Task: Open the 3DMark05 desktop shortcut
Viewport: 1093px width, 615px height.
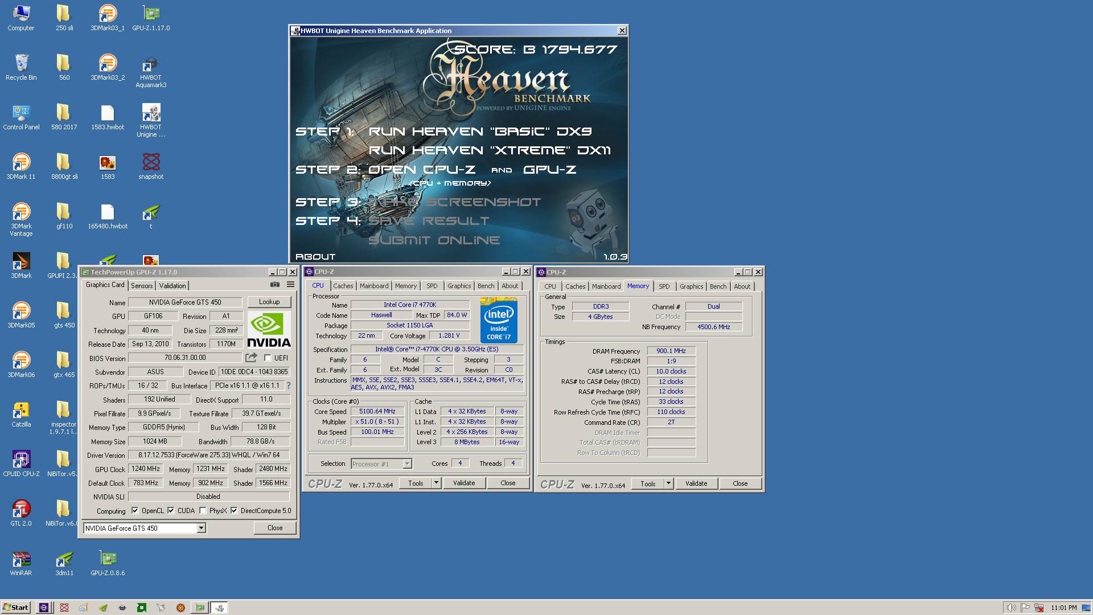Action: [21, 315]
